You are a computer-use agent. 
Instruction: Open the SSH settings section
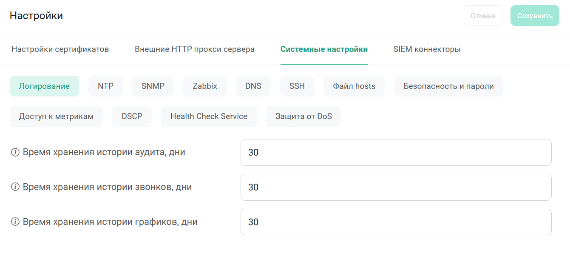pyautogui.click(x=297, y=86)
